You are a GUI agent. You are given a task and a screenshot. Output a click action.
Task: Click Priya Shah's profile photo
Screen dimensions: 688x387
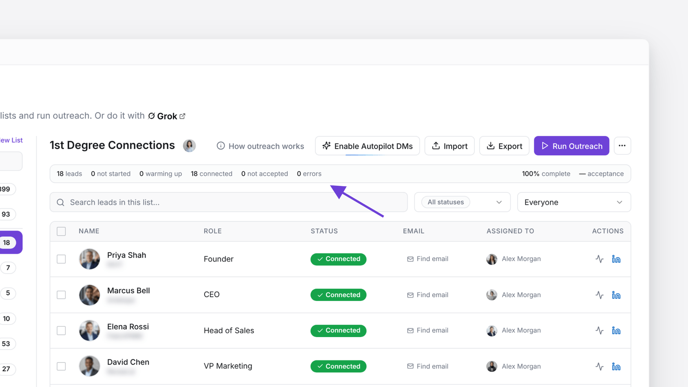point(89,259)
